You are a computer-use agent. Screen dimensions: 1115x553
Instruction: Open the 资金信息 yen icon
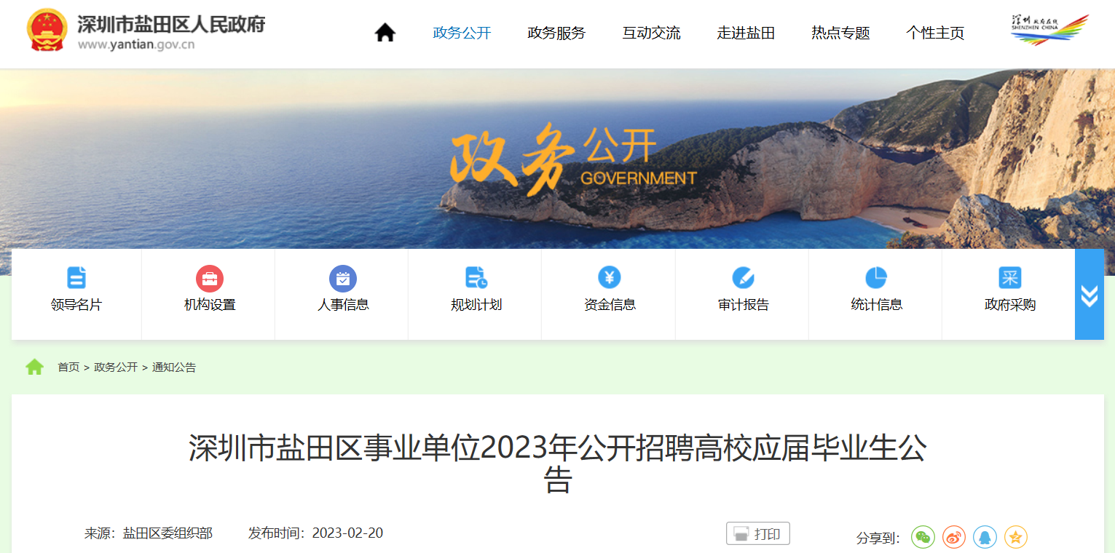tap(610, 277)
